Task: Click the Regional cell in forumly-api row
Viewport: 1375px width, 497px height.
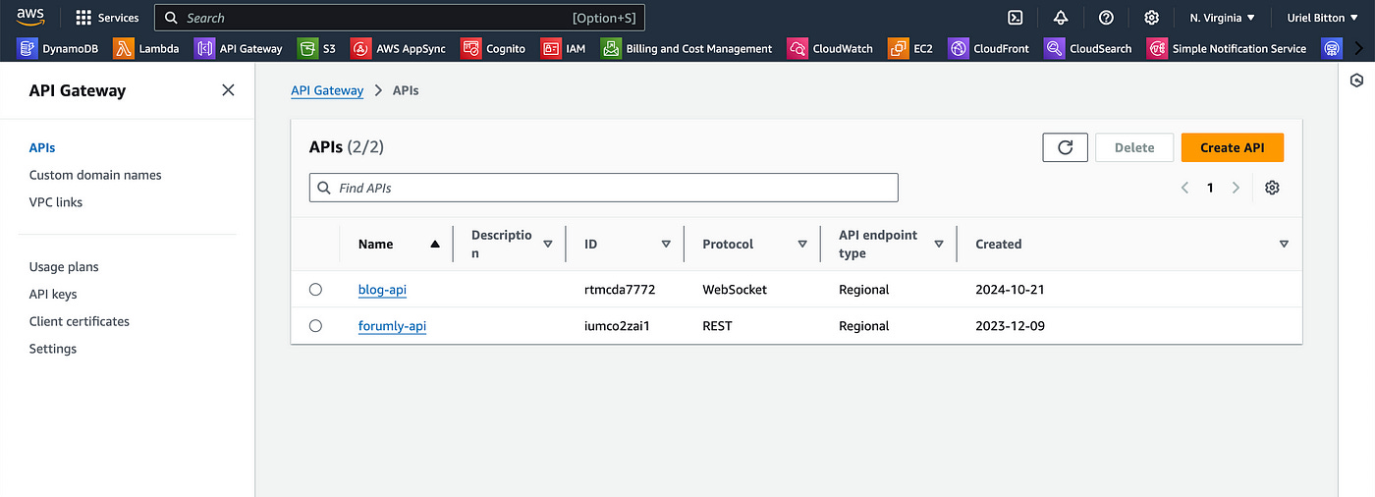Action: tap(863, 326)
